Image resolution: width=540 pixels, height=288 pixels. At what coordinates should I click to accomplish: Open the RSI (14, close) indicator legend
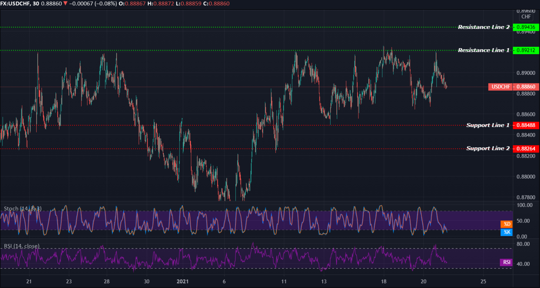click(22, 246)
